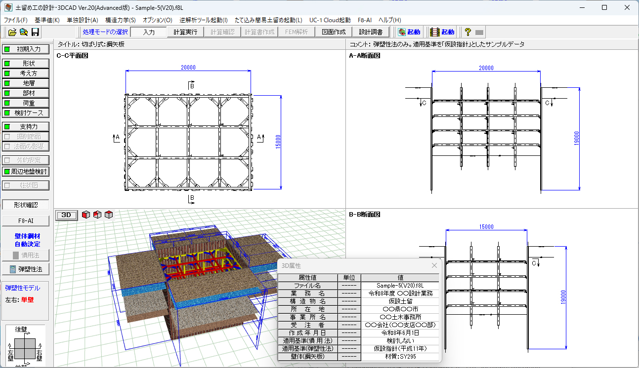Open the ヘルプ(H) menu
This screenshot has height=368, width=639.
[390, 20]
